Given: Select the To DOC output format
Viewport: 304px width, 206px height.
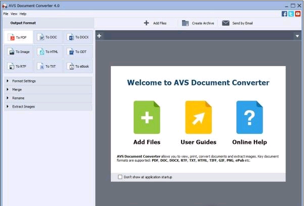Looking at the screenshot, I should 48,37.
